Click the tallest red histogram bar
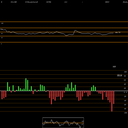This screenshot has height=128, width=128. click(112, 101)
